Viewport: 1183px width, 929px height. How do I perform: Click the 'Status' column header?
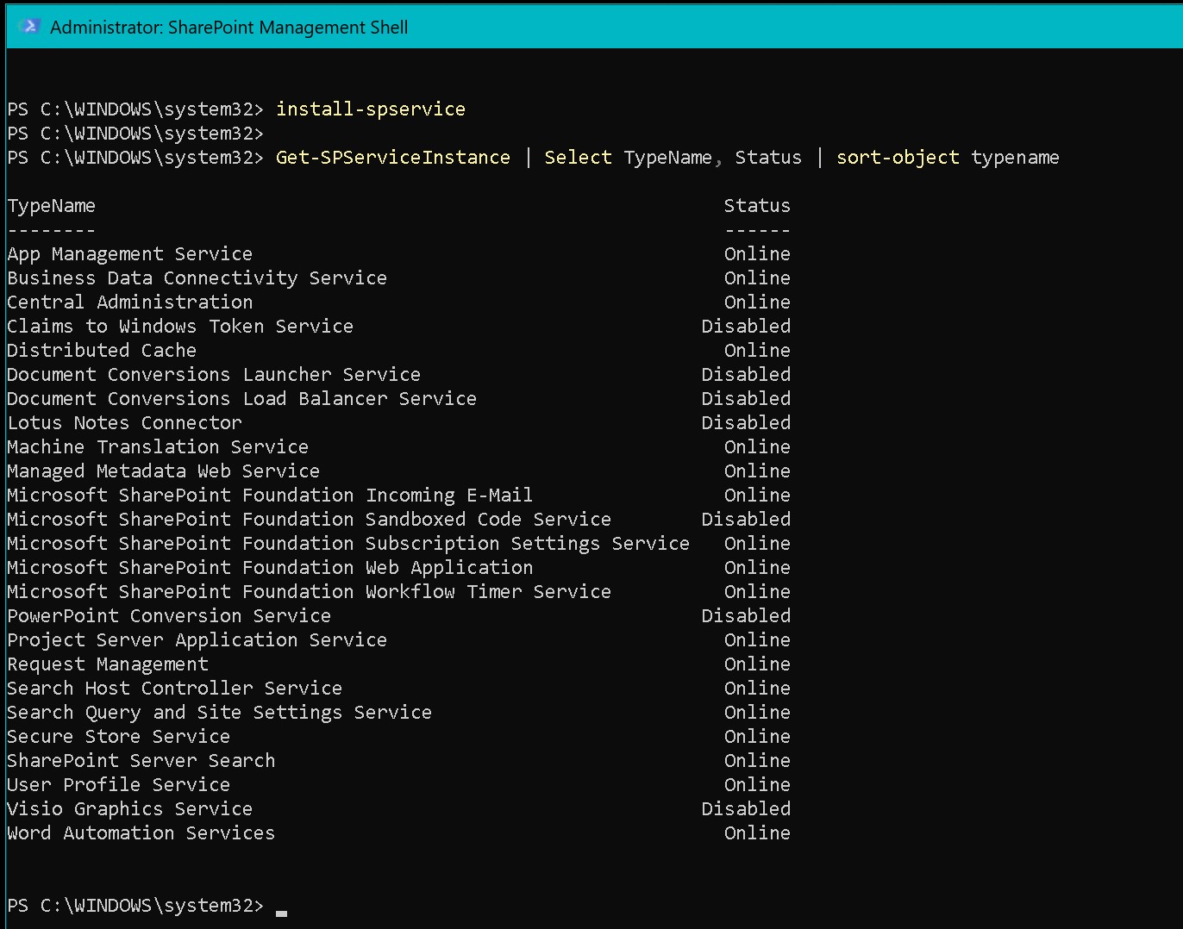(x=757, y=206)
